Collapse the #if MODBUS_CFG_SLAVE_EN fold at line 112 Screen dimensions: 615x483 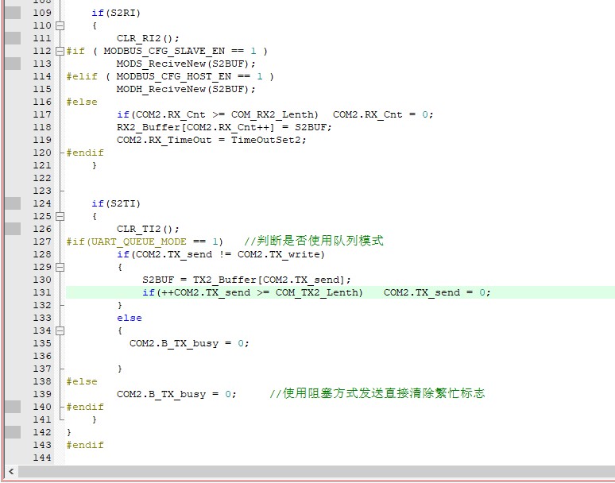pos(60,52)
